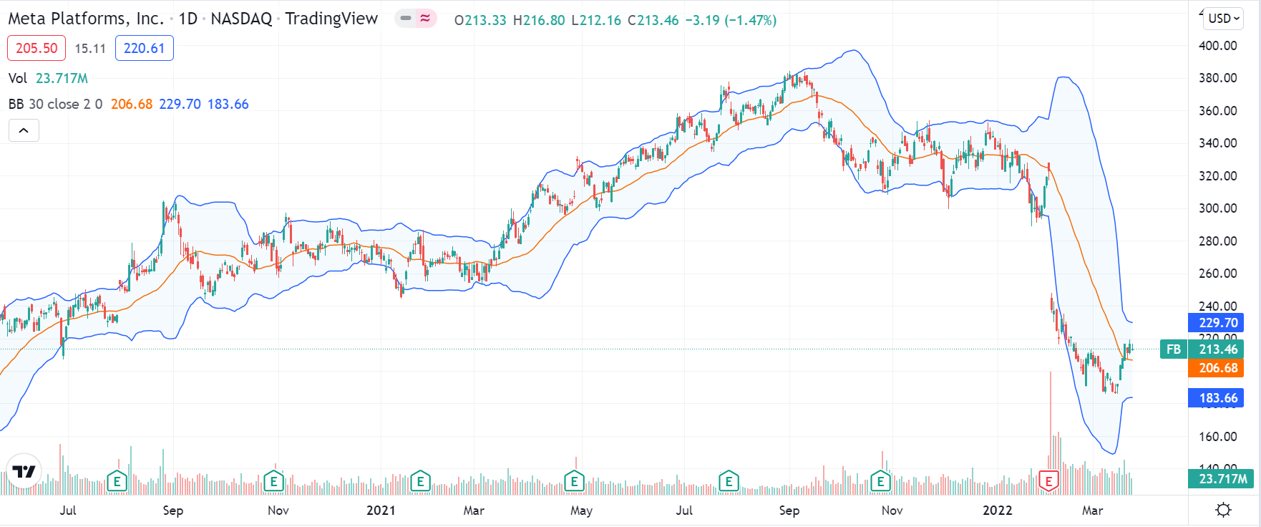This screenshot has height=527, width=1261.
Task: Select the BB 30 close 2 0 indicator legend
Action: [55, 104]
